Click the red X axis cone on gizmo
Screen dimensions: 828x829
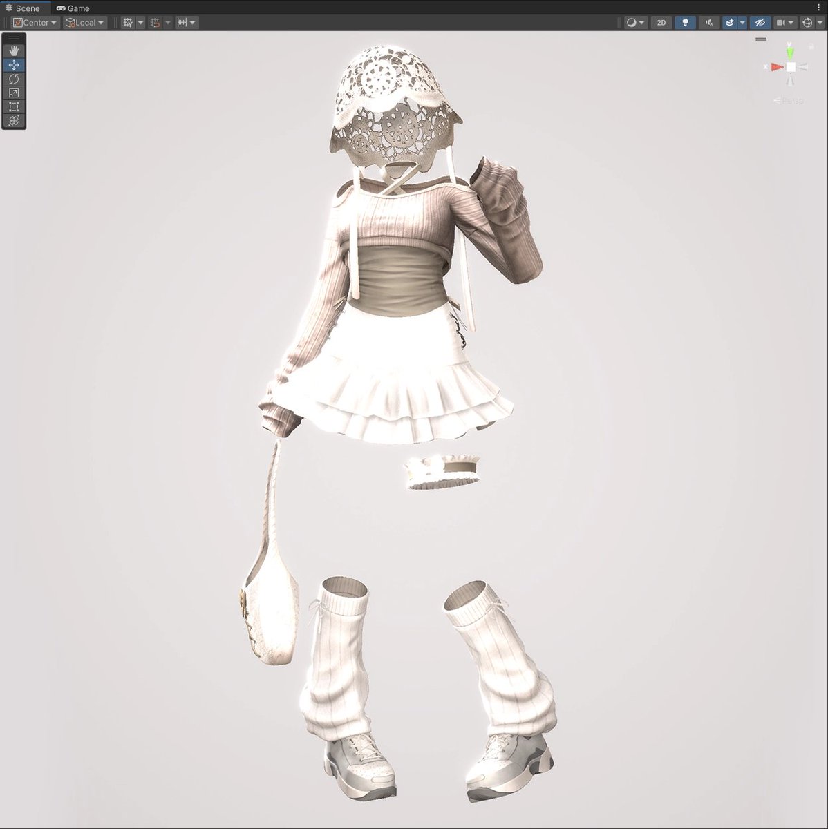778,67
